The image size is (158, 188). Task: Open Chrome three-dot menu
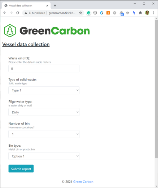(153, 13)
